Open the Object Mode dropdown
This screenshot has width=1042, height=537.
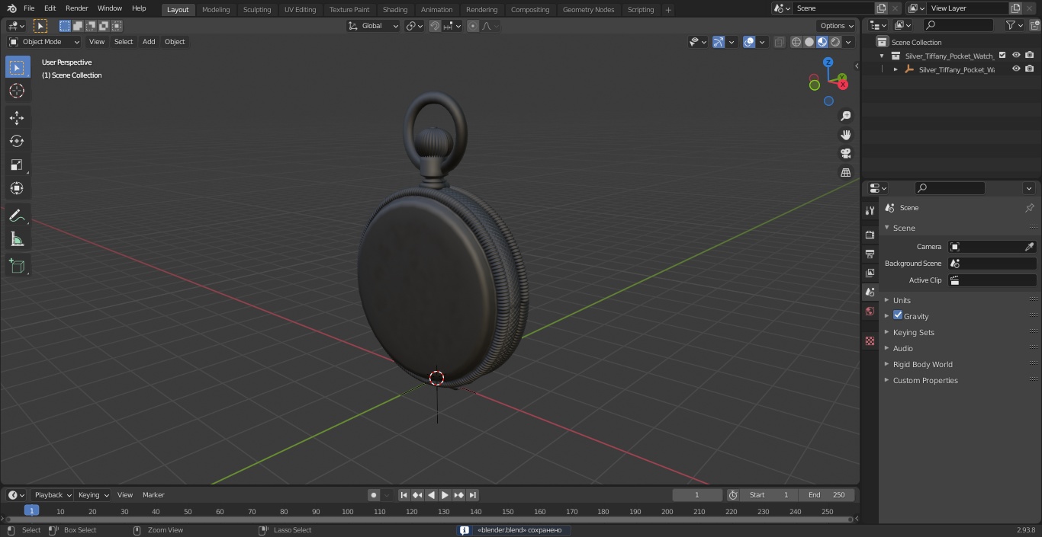tap(43, 42)
